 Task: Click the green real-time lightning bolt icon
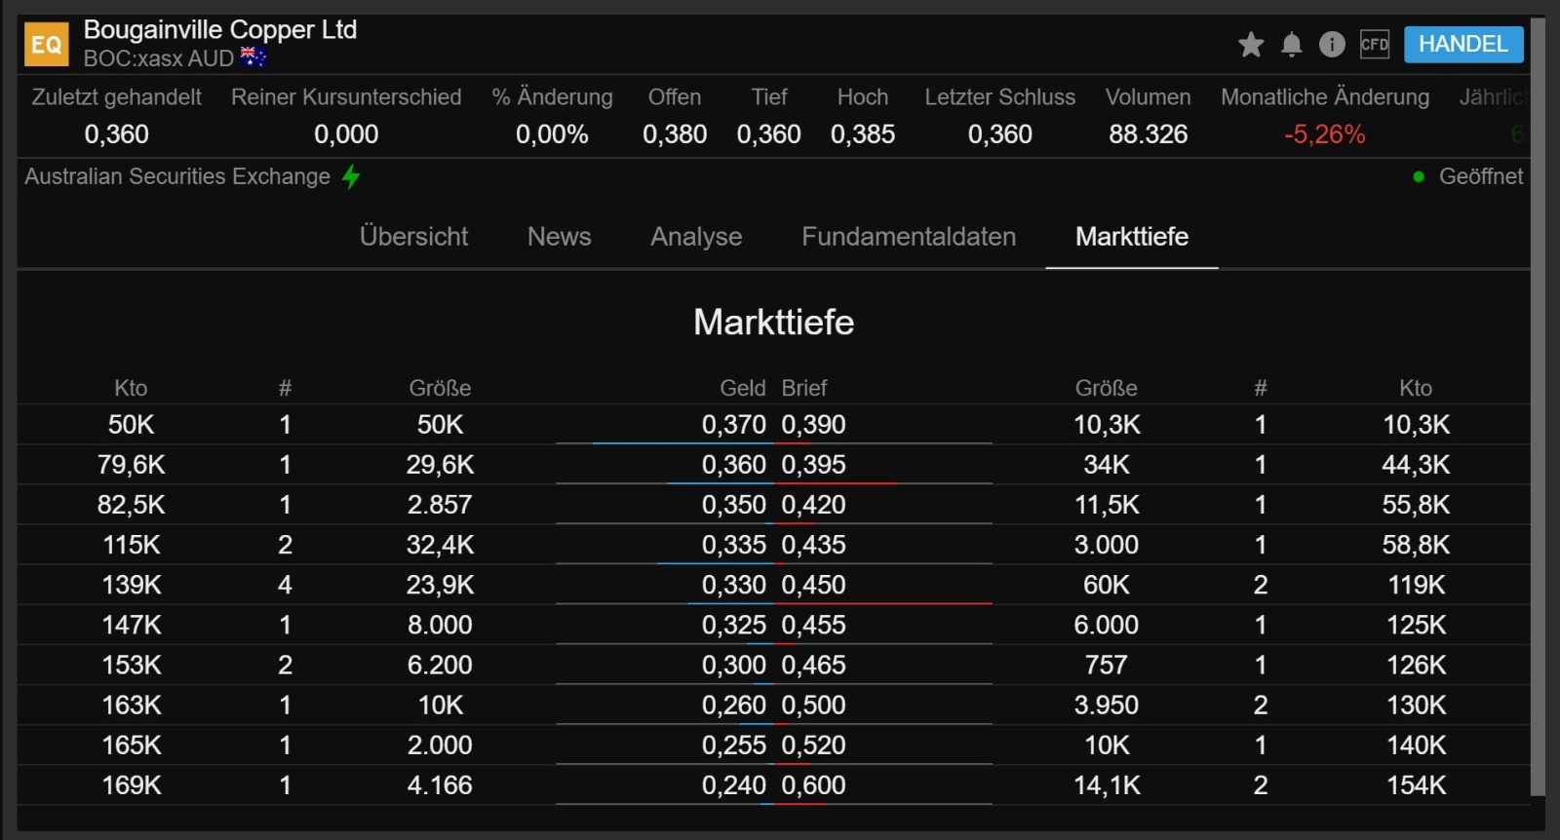point(351,176)
